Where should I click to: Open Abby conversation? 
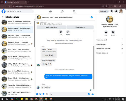(17, 65)
